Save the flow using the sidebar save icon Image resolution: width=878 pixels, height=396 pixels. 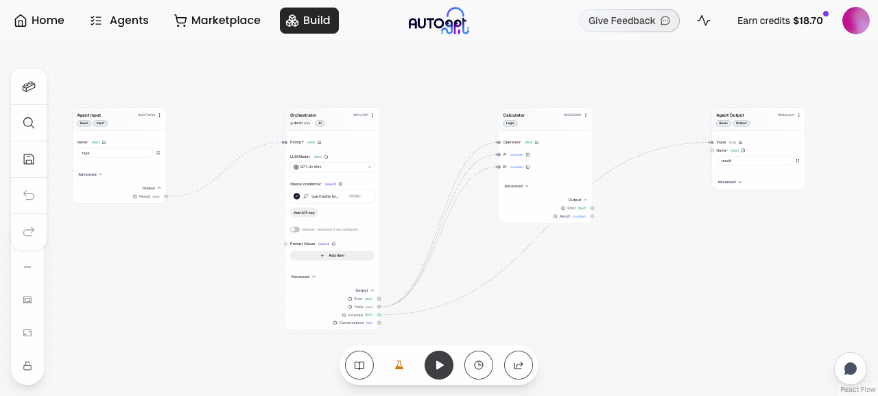(29, 159)
